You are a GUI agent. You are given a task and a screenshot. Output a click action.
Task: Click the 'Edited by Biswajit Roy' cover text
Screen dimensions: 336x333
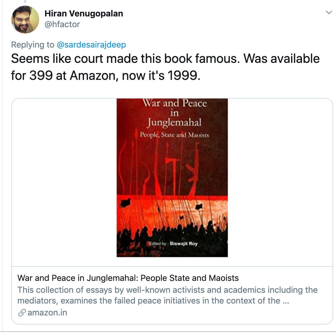pos(173,244)
